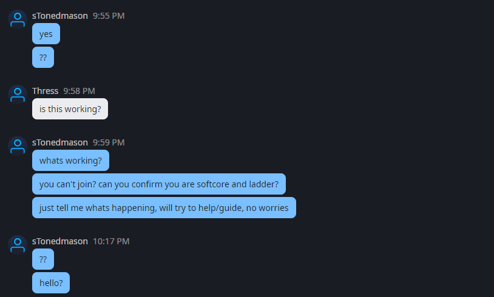
Task: Open Thress's profile avatar icon
Action: click(x=17, y=93)
